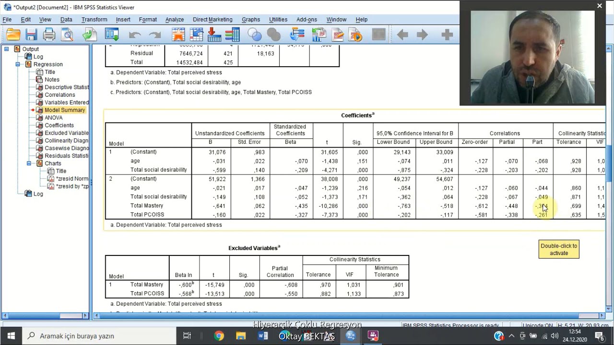This screenshot has width=614, height=345.
Task: Click the light blue overlapping circles icon
Action: tap(255, 34)
